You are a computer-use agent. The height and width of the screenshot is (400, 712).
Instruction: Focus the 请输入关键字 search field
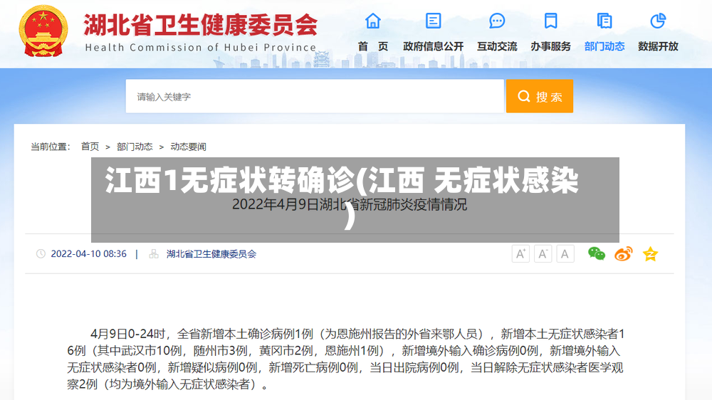click(315, 96)
